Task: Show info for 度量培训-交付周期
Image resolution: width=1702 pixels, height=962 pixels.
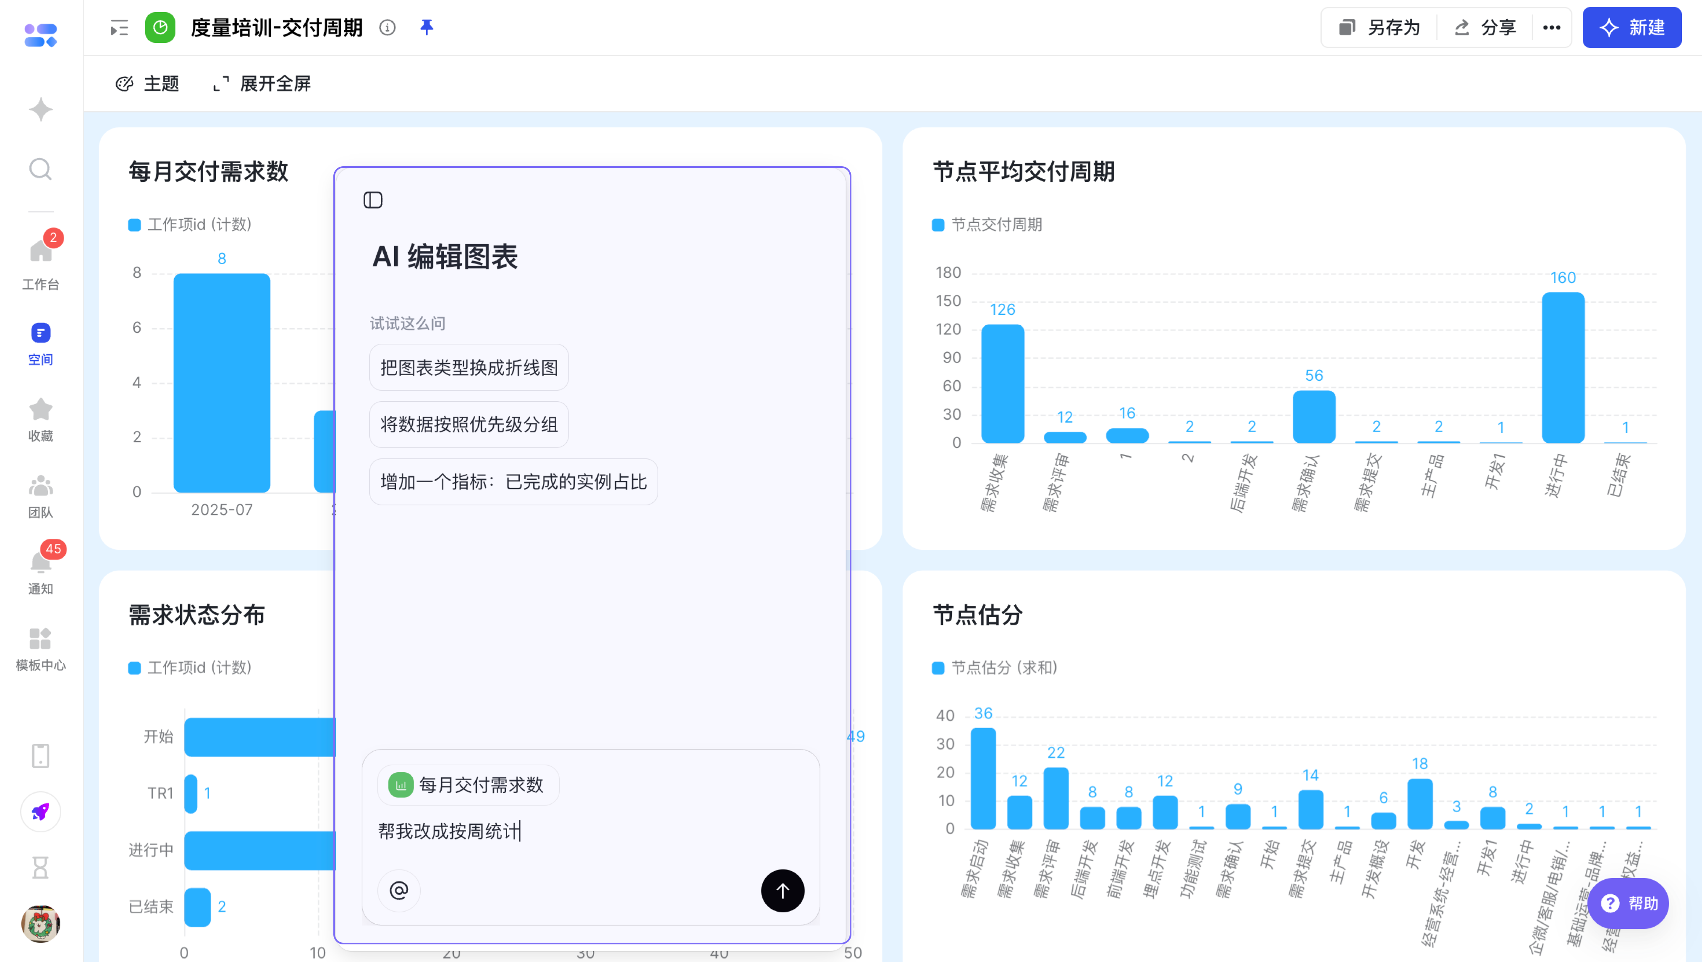Action: (387, 28)
